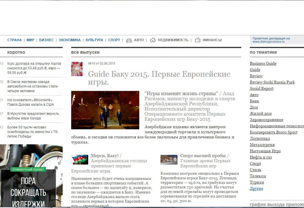The image size is (304, 208).
Task: Open Business Guide topic link
Action: (263, 63)
